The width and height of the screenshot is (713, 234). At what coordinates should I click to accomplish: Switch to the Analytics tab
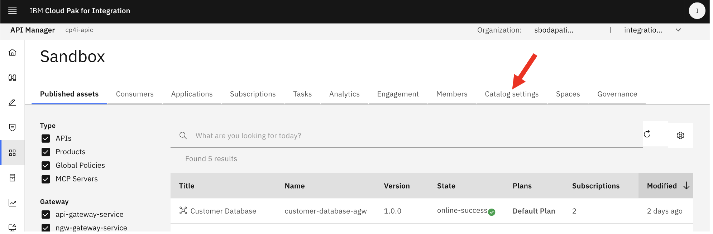344,94
